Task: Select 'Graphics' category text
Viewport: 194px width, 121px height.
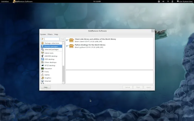Action: pos(48,78)
